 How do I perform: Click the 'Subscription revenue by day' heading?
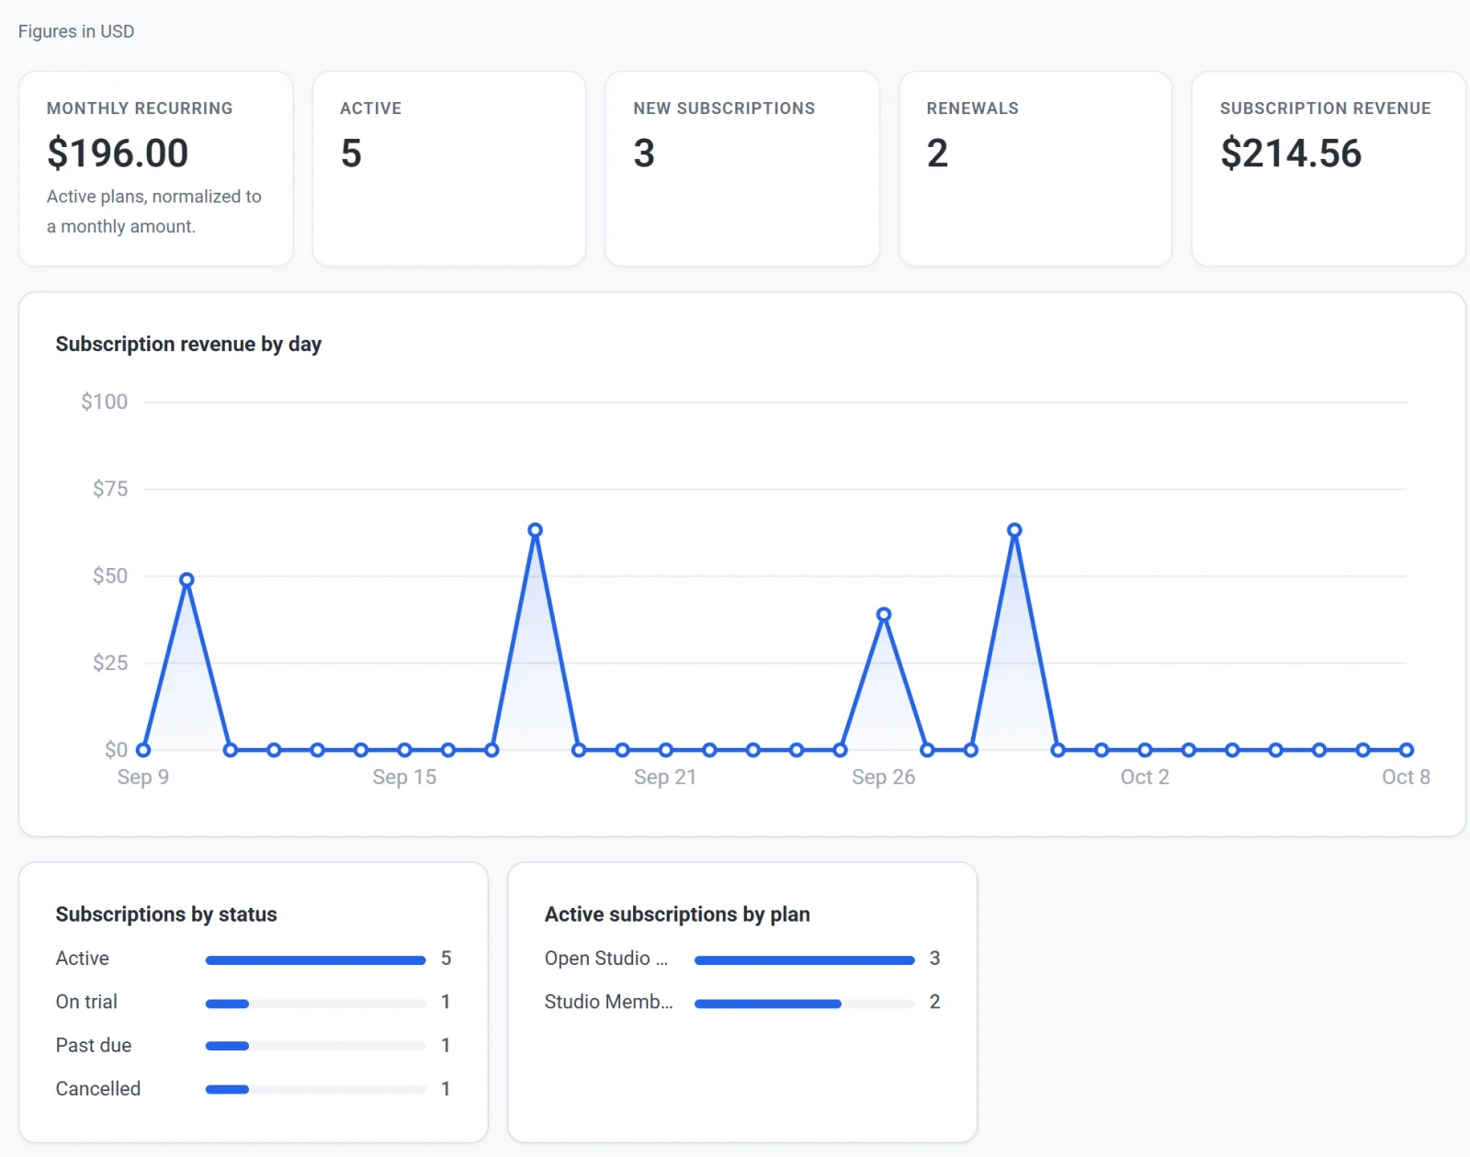[x=188, y=344]
